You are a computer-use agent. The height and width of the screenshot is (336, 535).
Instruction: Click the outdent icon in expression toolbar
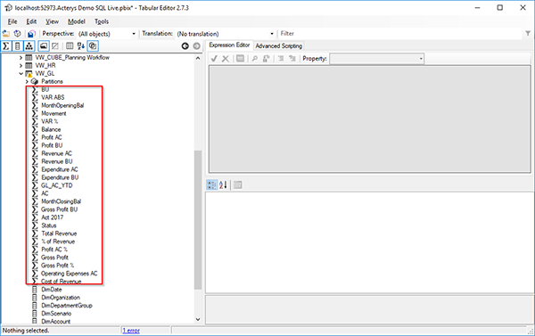(292, 59)
